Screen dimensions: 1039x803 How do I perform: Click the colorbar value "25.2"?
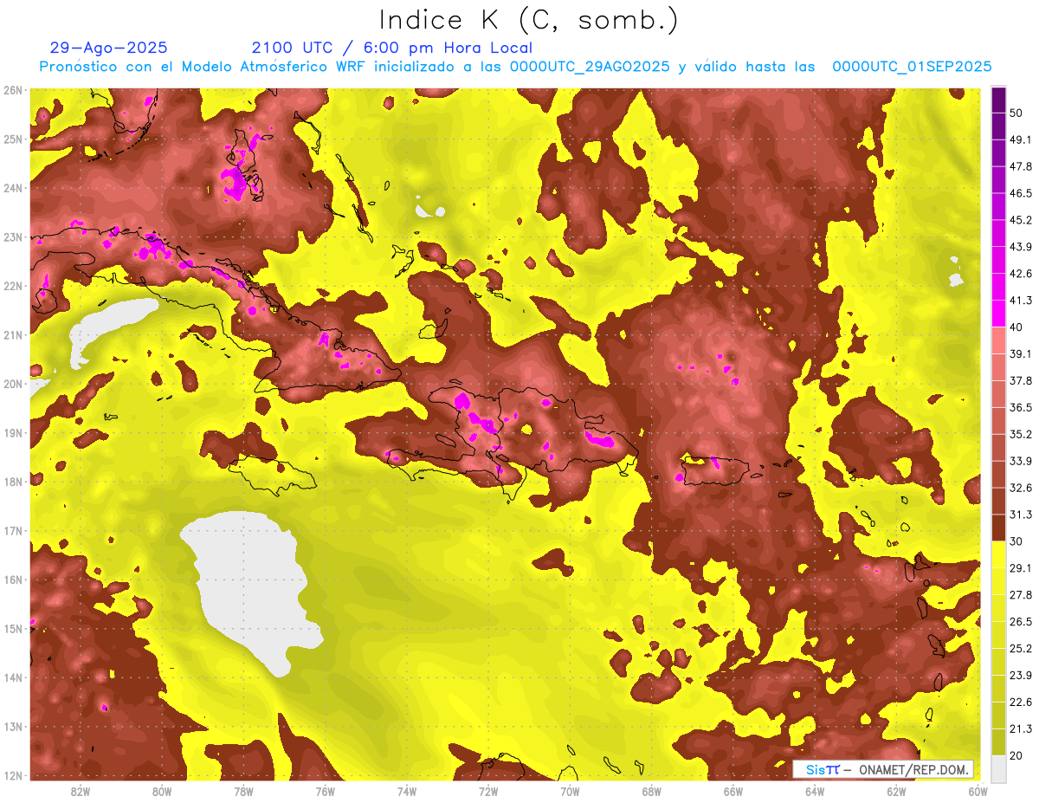click(x=1020, y=649)
